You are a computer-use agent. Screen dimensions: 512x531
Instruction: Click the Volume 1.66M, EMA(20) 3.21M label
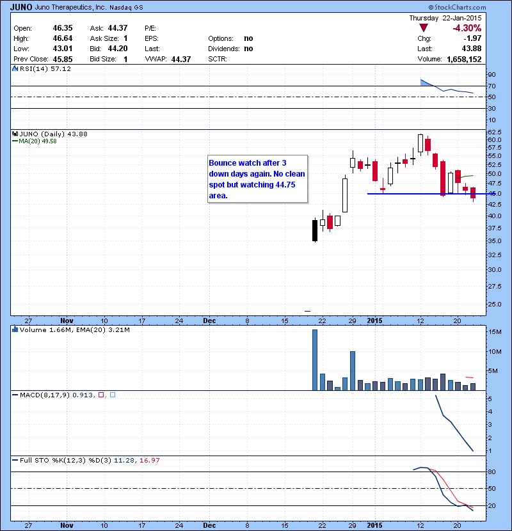pos(74,329)
